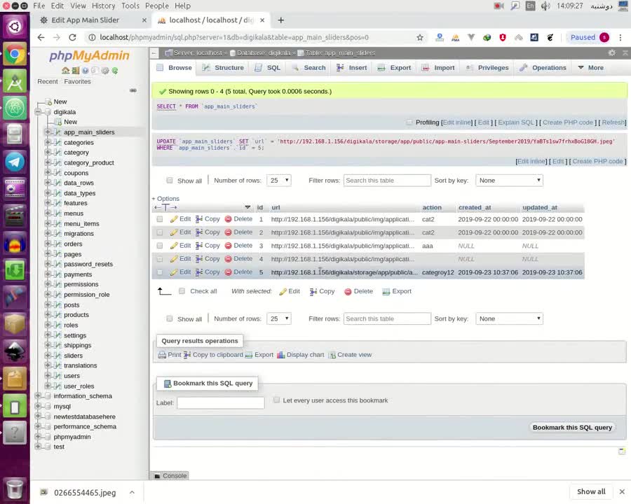Click the Print icon in query results operations
Screen dimensions: 631x504
[x=162, y=355]
